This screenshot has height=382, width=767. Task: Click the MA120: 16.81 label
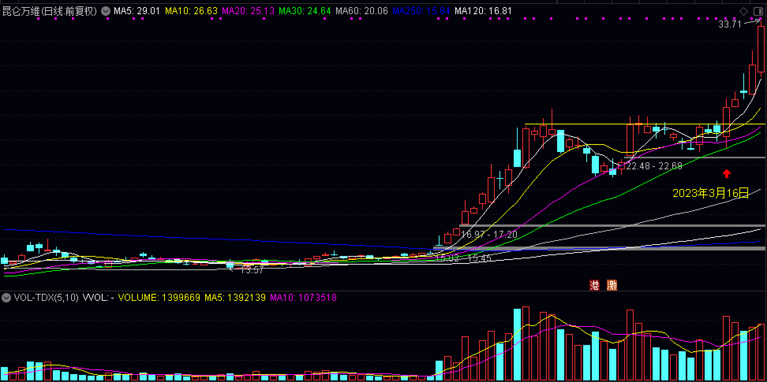[483, 11]
